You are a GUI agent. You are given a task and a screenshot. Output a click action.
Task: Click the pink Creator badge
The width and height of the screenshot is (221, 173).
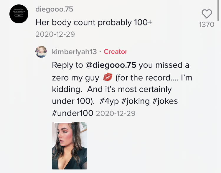click(116, 52)
